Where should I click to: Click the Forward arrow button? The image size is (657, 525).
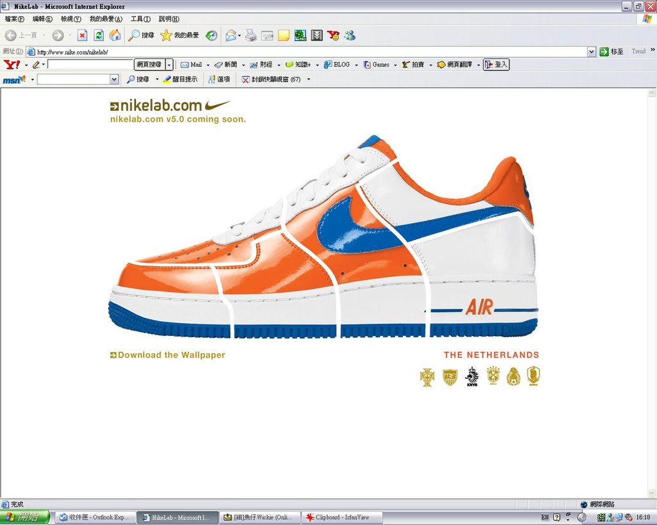pos(58,36)
